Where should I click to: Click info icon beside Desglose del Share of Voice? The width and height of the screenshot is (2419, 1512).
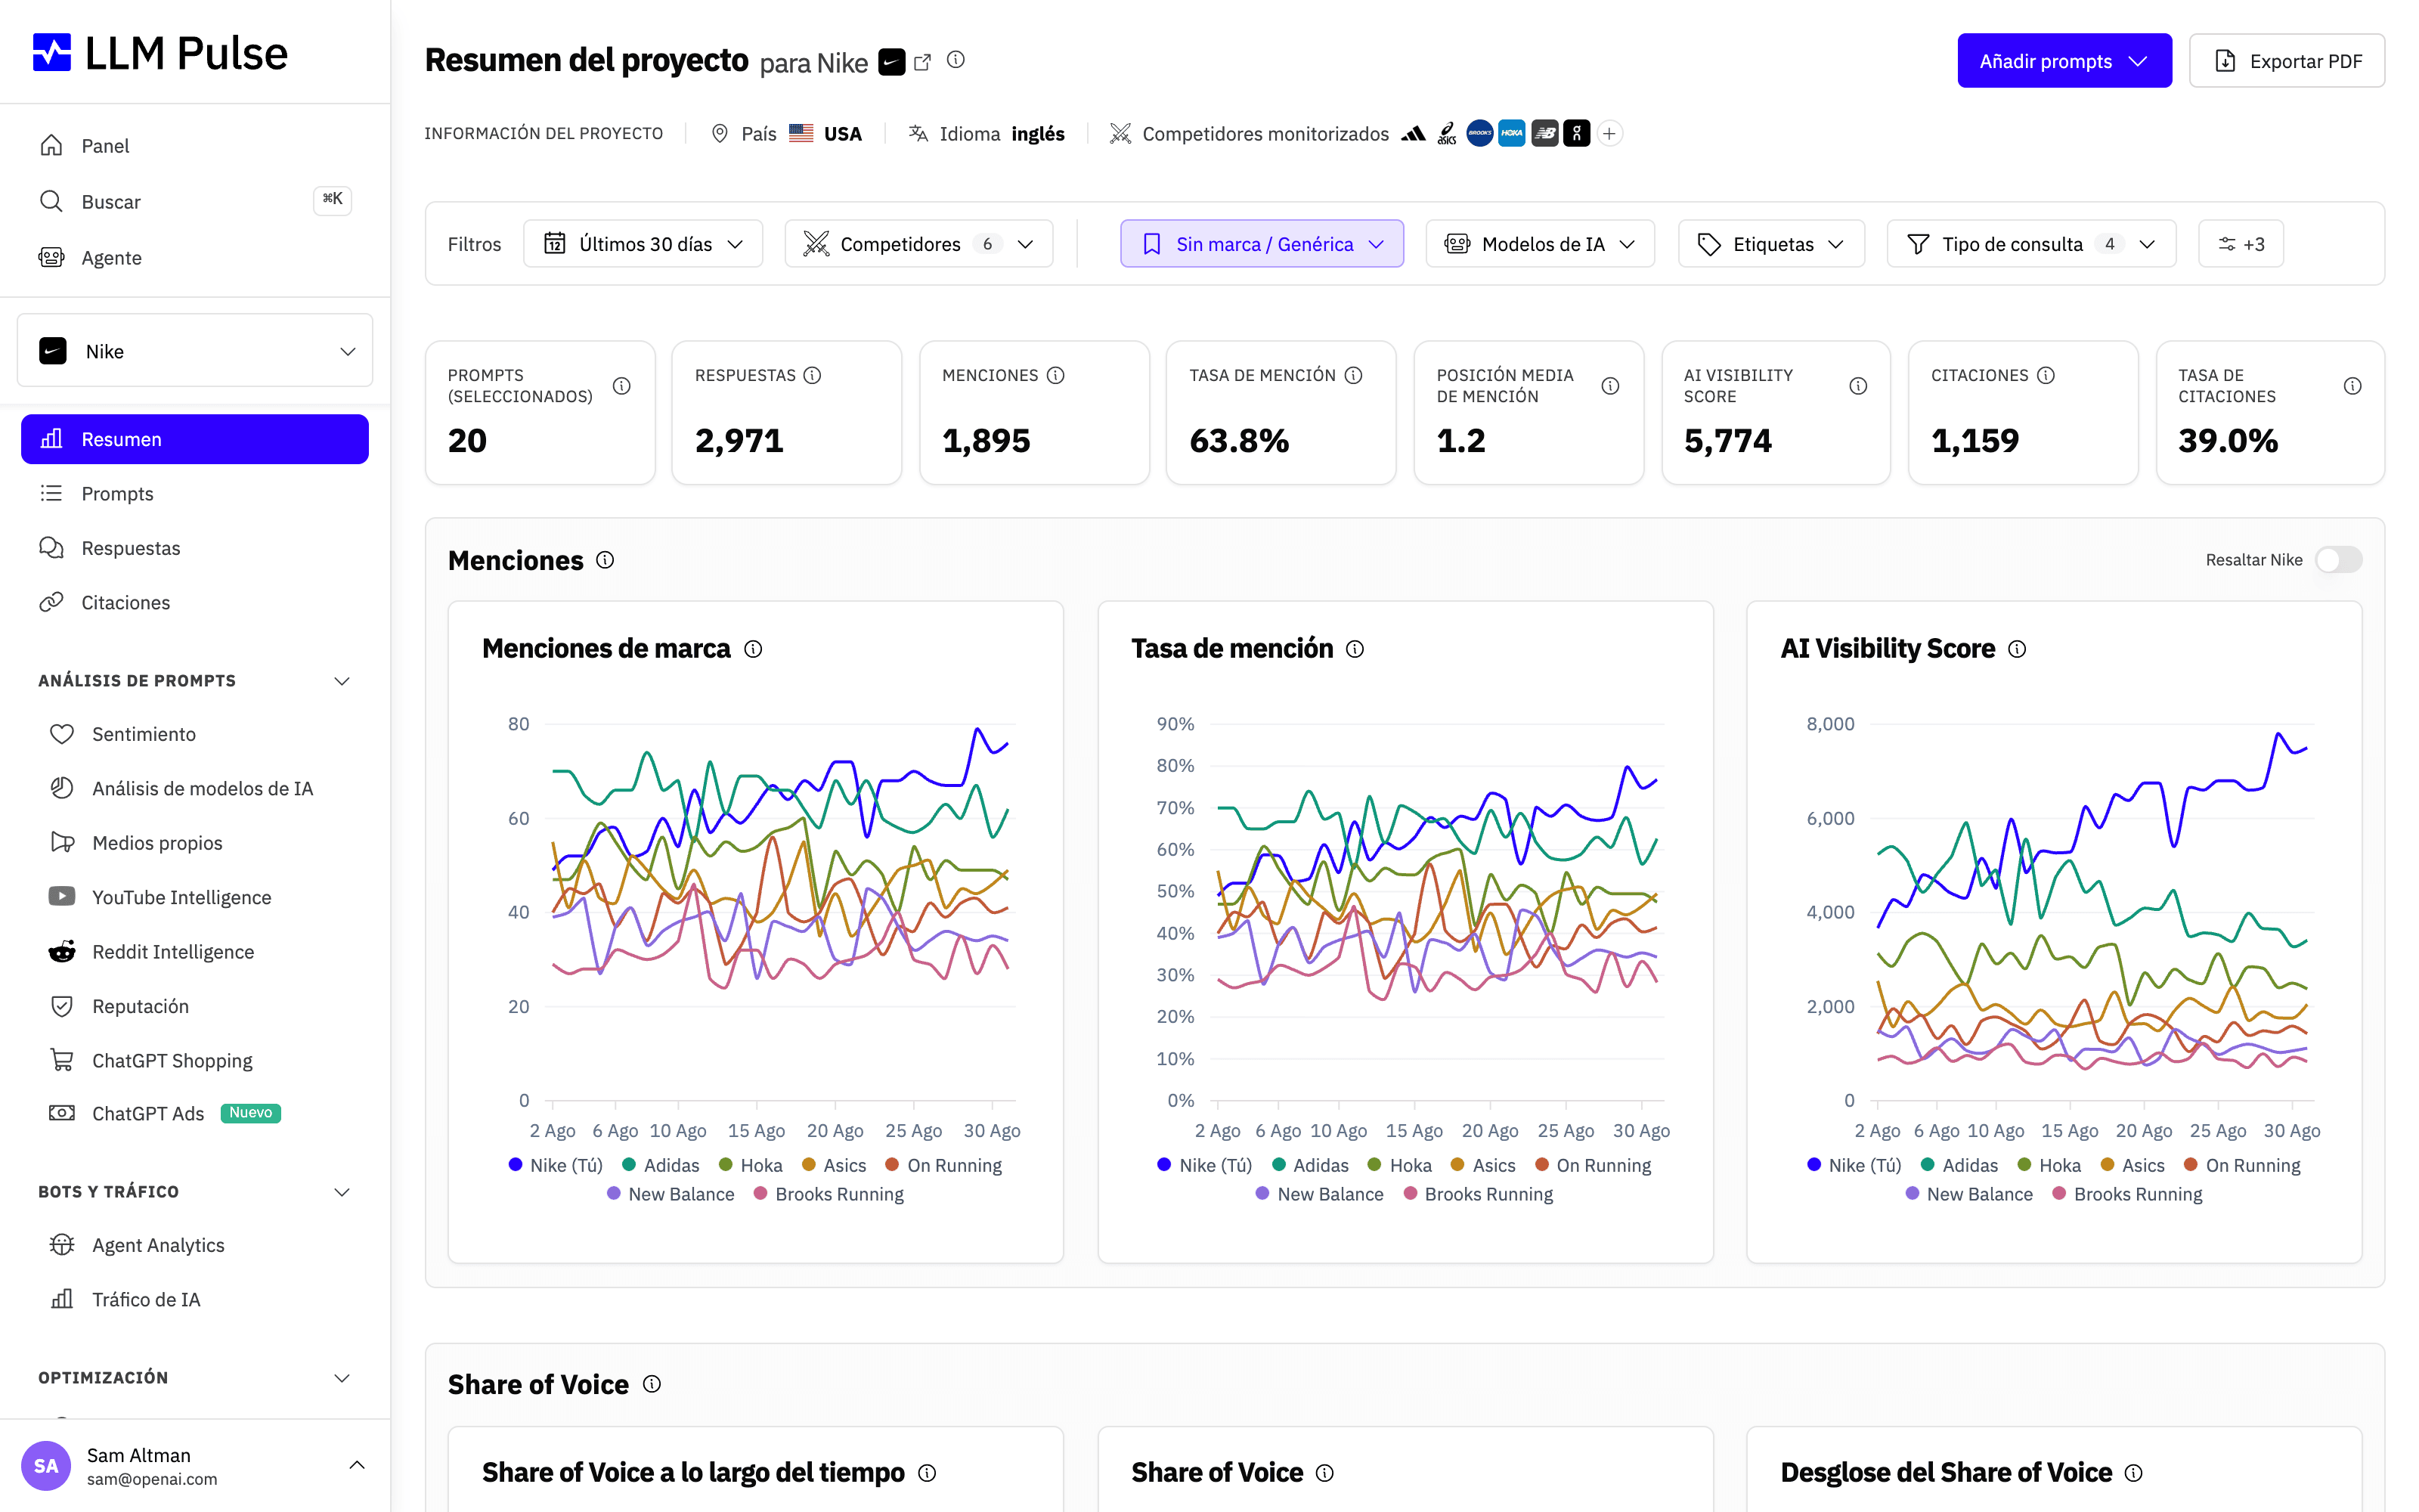(2133, 1473)
